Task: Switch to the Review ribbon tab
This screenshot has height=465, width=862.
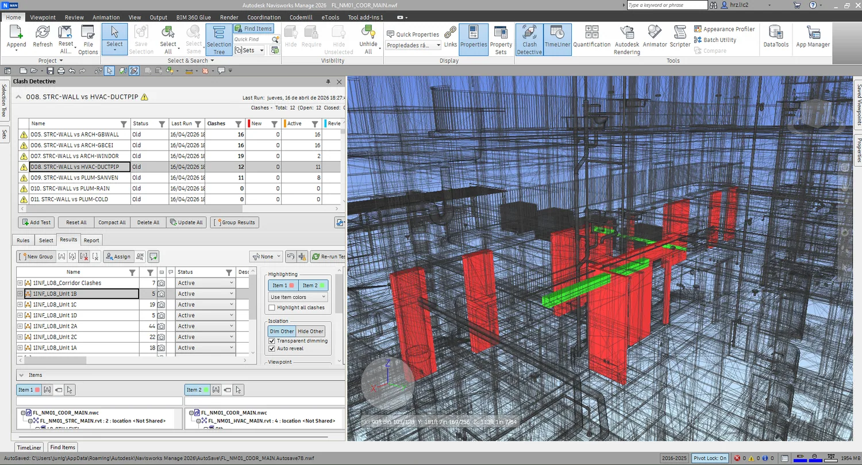Action: pyautogui.click(x=74, y=17)
